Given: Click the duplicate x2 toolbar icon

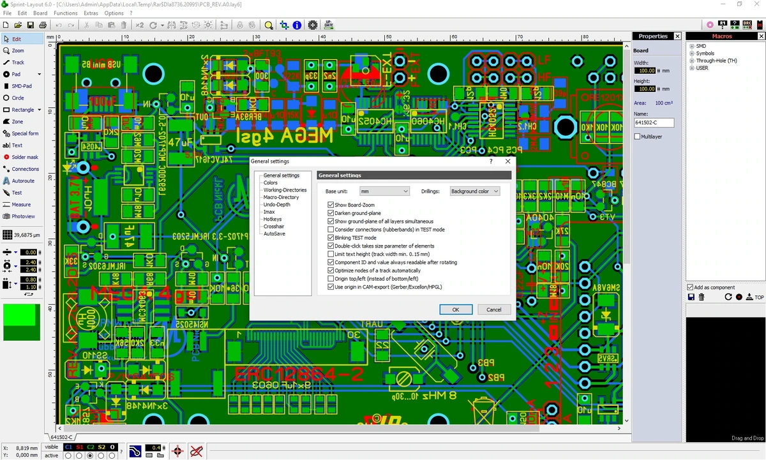Looking at the screenshot, I should click(x=139, y=25).
